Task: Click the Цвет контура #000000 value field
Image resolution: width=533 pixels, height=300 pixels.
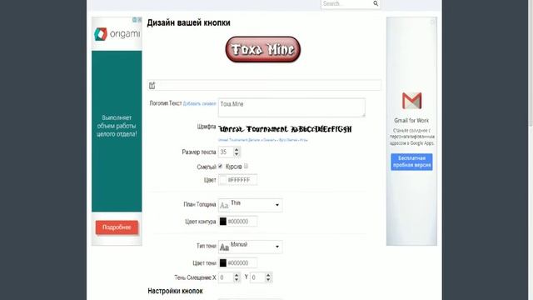Action: point(242,222)
